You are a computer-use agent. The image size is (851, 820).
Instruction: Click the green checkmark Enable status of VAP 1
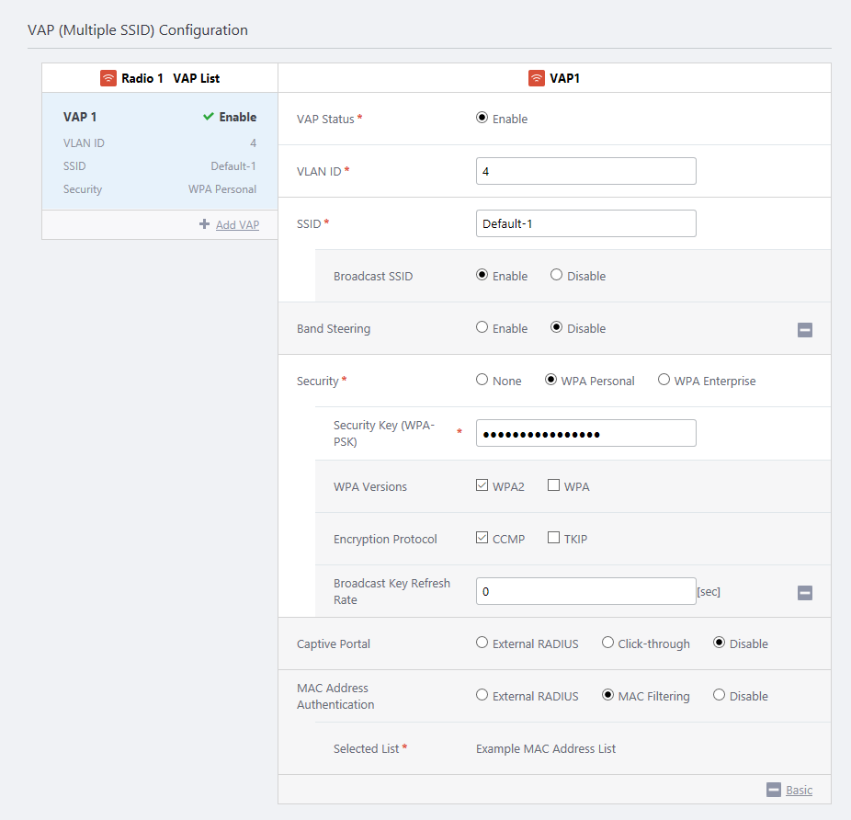209,117
